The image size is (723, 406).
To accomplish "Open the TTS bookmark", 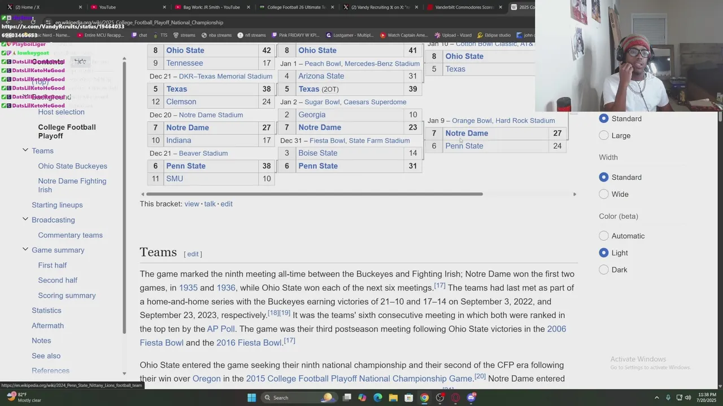I will (160, 35).
